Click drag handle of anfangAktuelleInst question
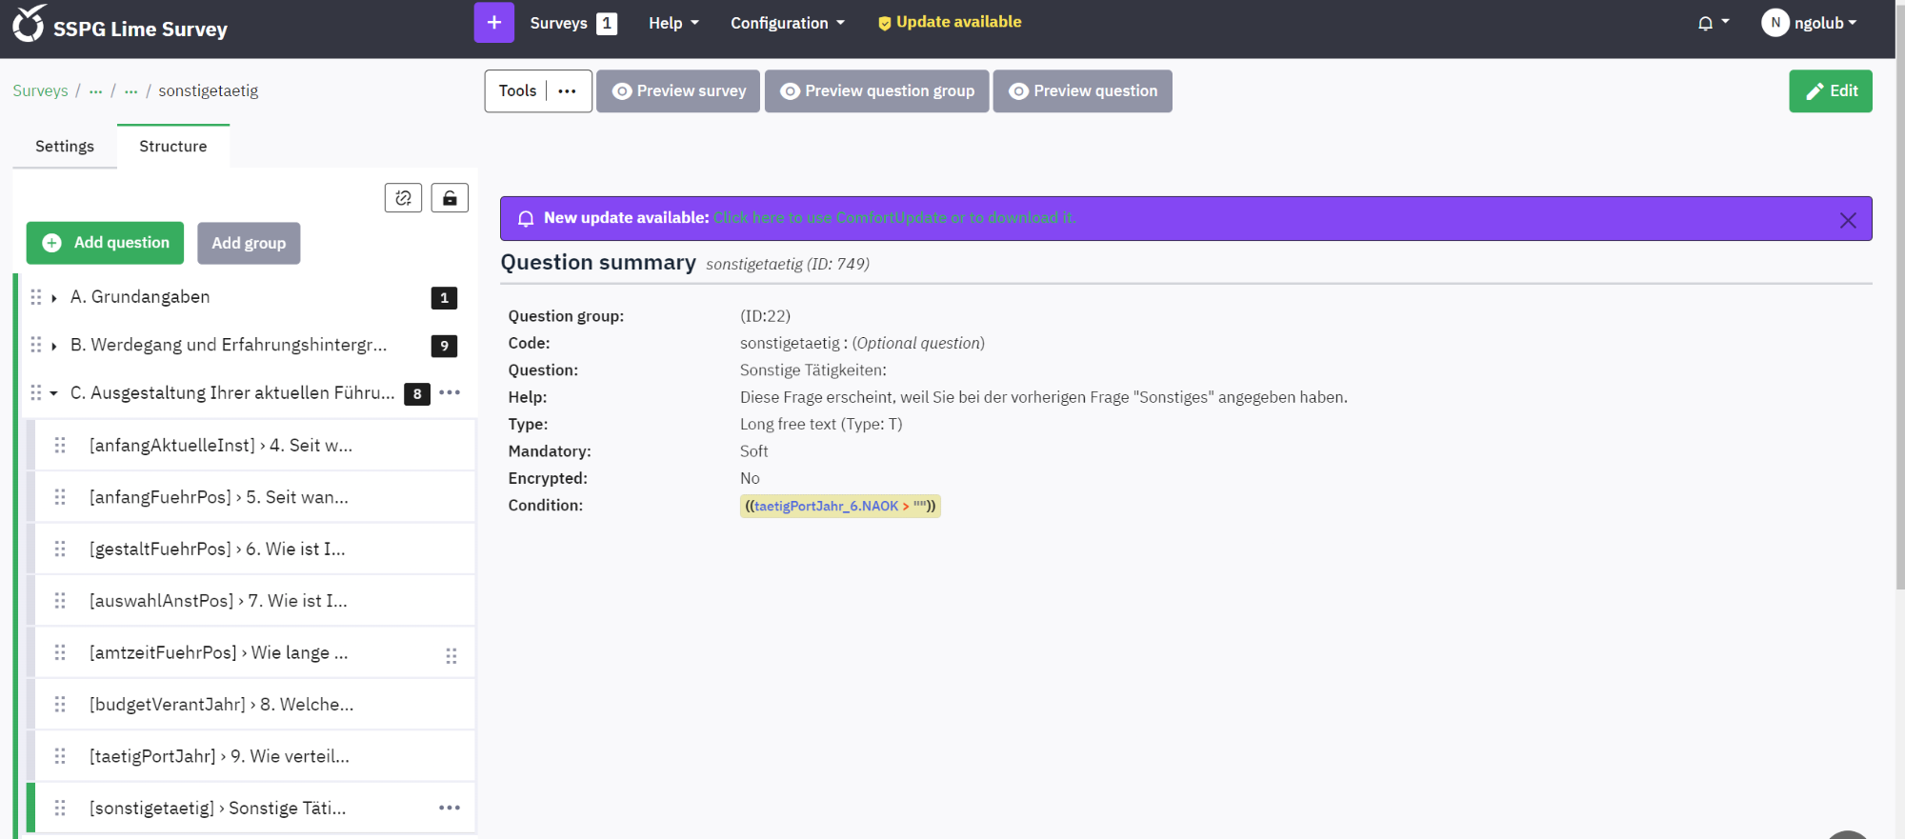The image size is (1905, 839). tap(60, 445)
